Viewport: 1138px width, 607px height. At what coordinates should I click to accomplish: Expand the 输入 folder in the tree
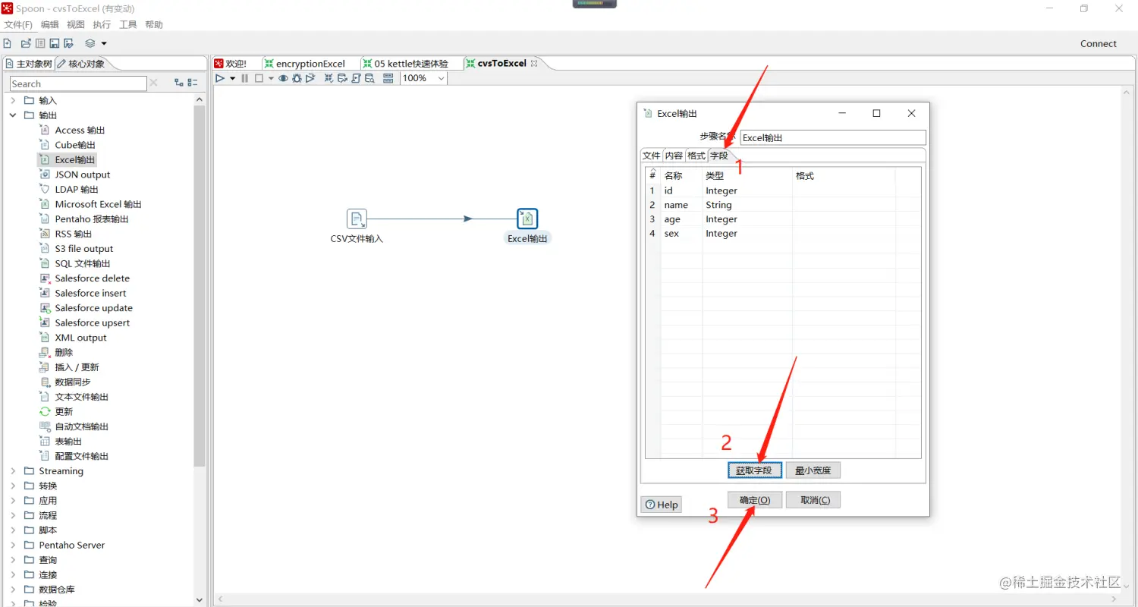click(x=13, y=100)
